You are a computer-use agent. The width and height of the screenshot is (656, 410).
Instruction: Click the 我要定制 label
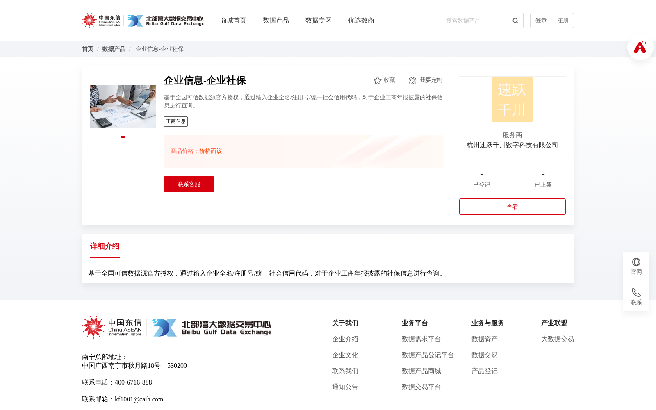coord(431,80)
